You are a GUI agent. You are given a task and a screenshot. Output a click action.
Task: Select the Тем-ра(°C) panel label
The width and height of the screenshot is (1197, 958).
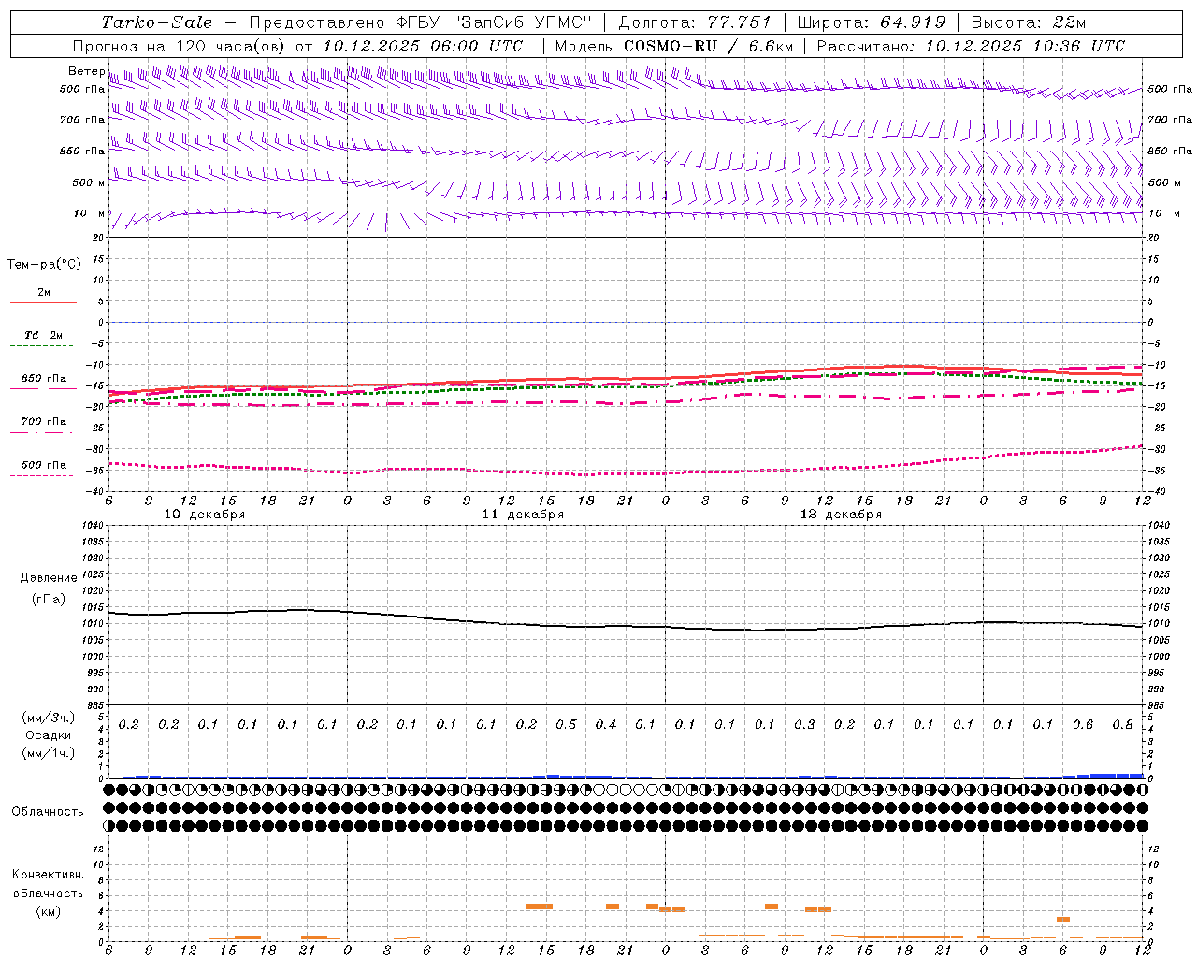(x=44, y=265)
